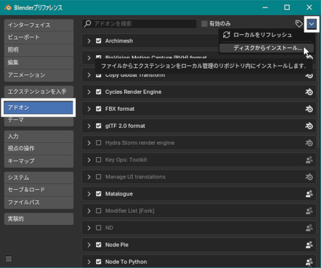Click Blender icon on Manage UI translations row
Viewport: 321px width, 268px height.
(x=309, y=177)
